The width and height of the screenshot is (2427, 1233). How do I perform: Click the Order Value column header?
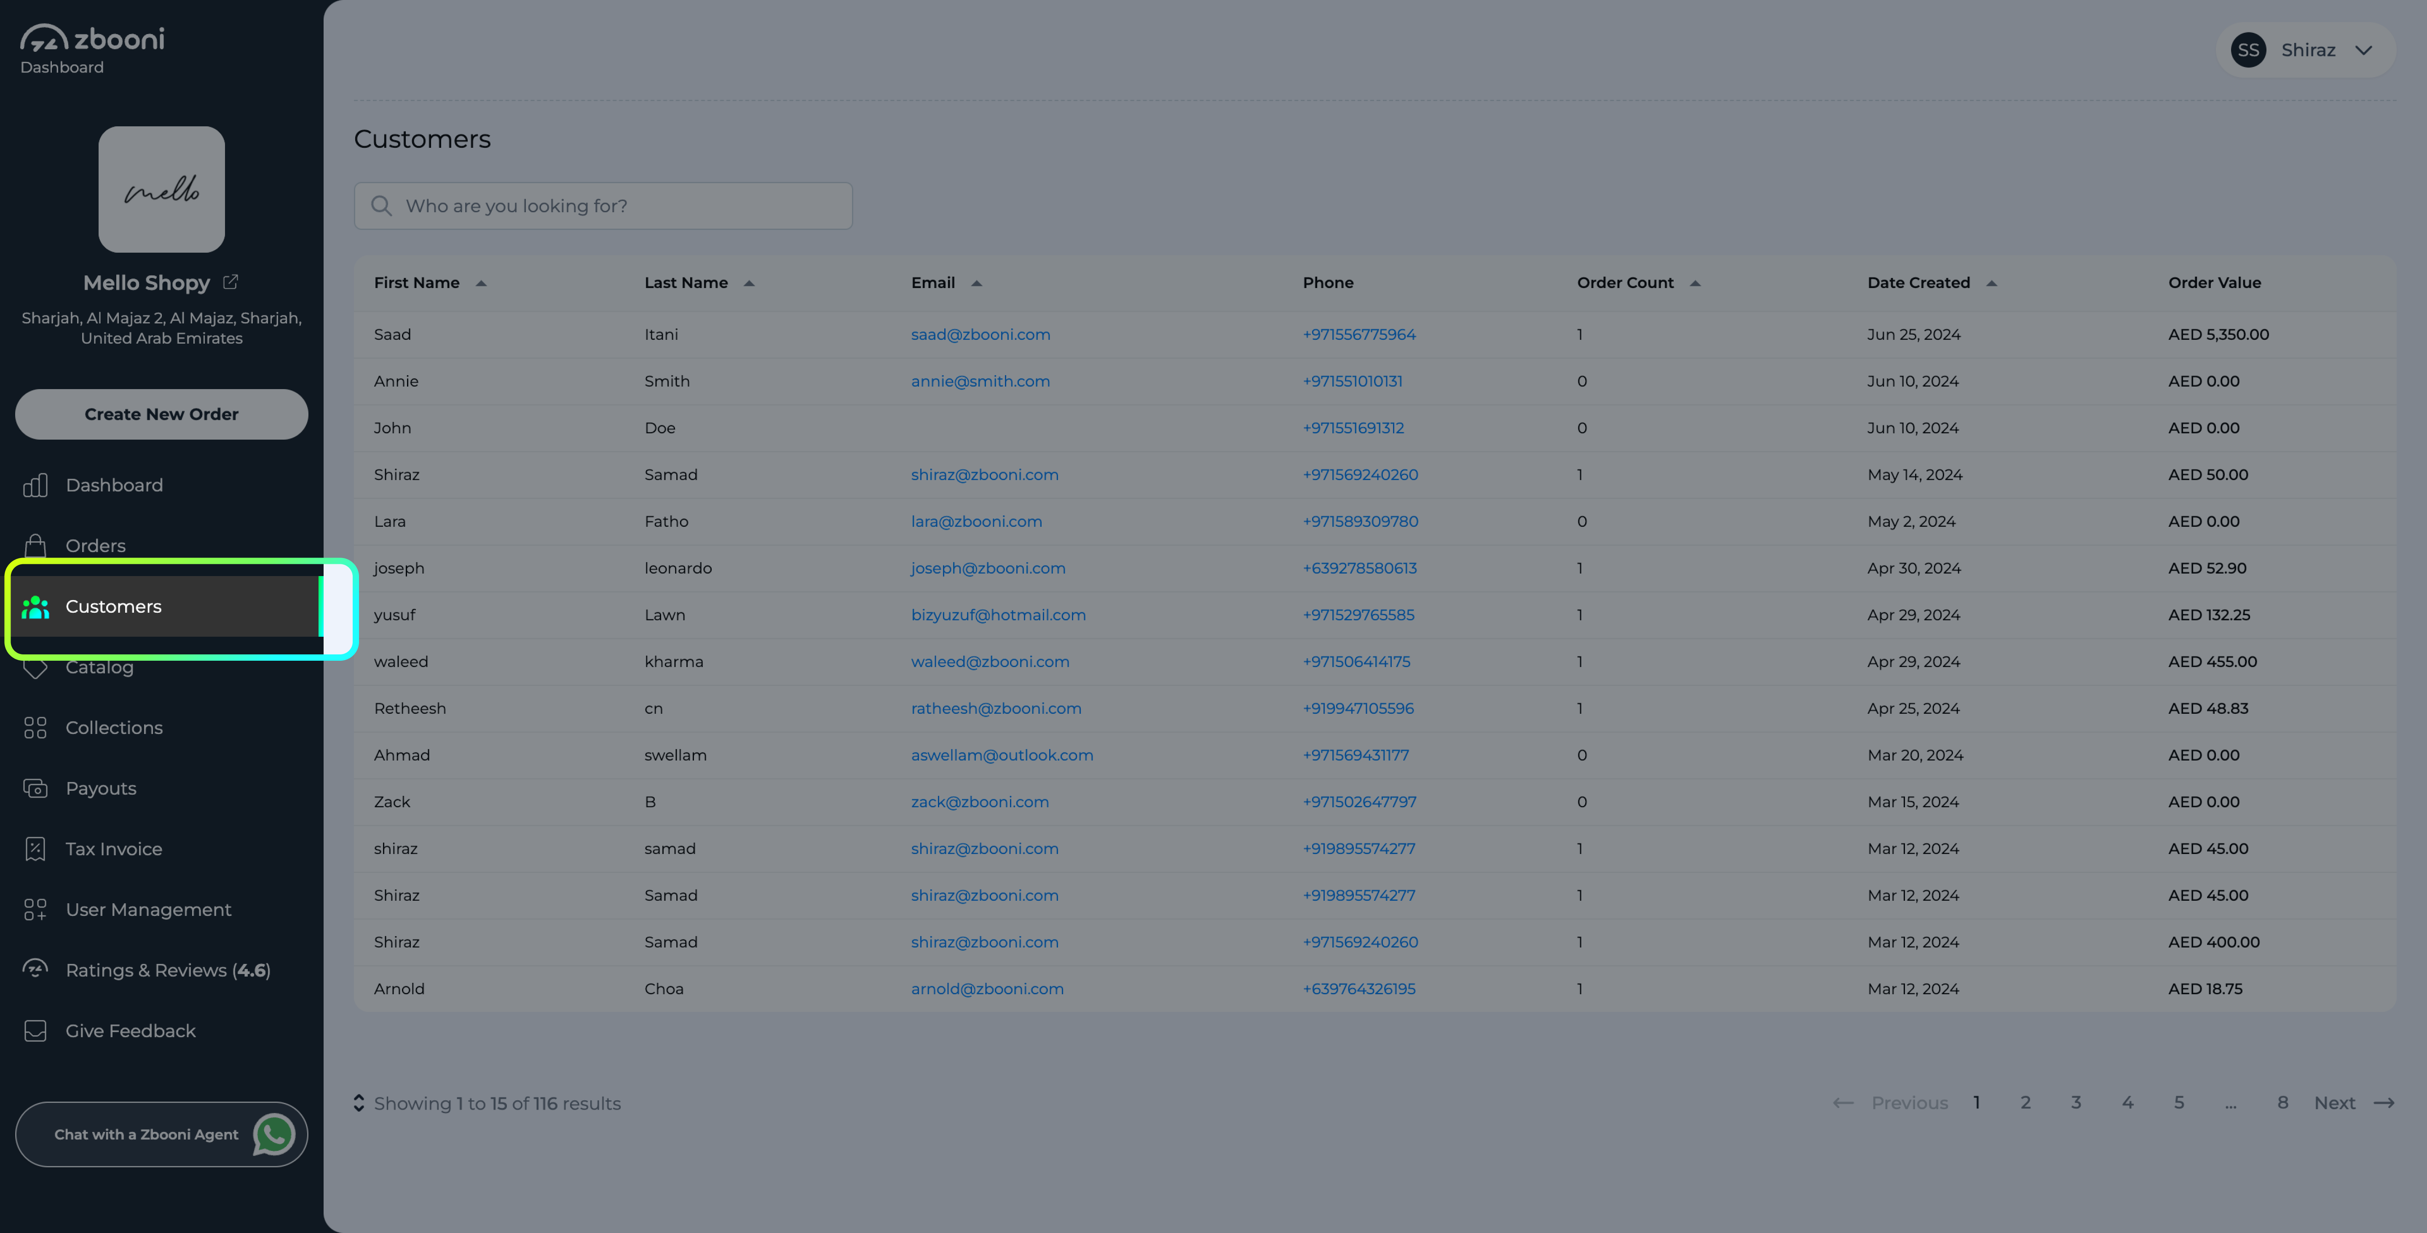coord(2214,283)
